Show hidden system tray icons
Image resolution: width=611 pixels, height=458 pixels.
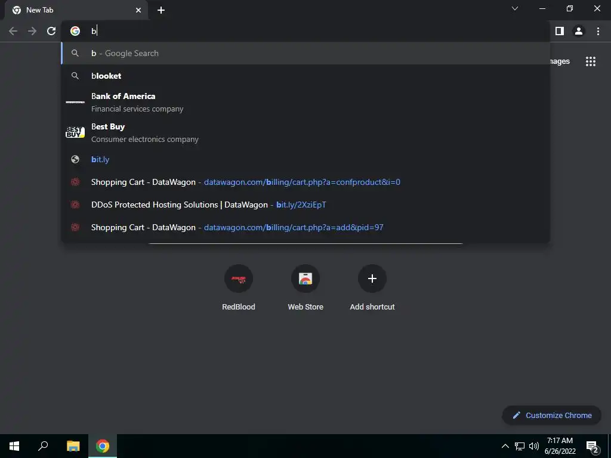(x=505, y=446)
